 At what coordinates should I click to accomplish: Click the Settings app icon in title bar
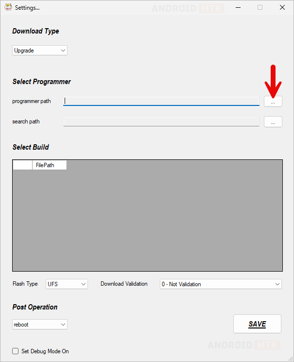pyautogui.click(x=8, y=7)
